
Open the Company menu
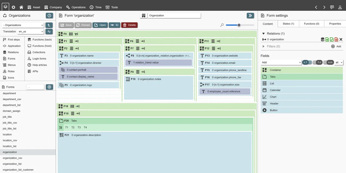[53, 7]
